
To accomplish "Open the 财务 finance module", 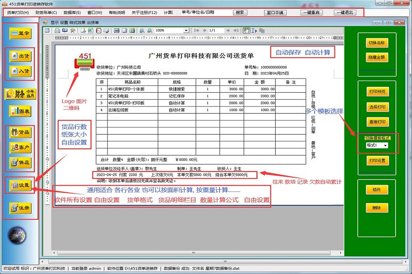I will (20, 94).
